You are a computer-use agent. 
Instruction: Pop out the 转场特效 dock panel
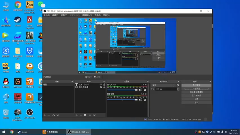point(178,81)
